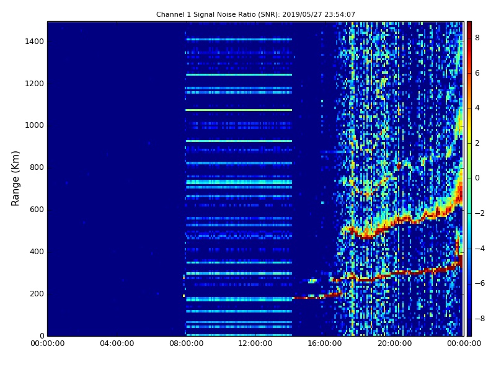Click the colorbar tick label −8
The height and width of the screenshot is (372, 496).
(x=480, y=319)
